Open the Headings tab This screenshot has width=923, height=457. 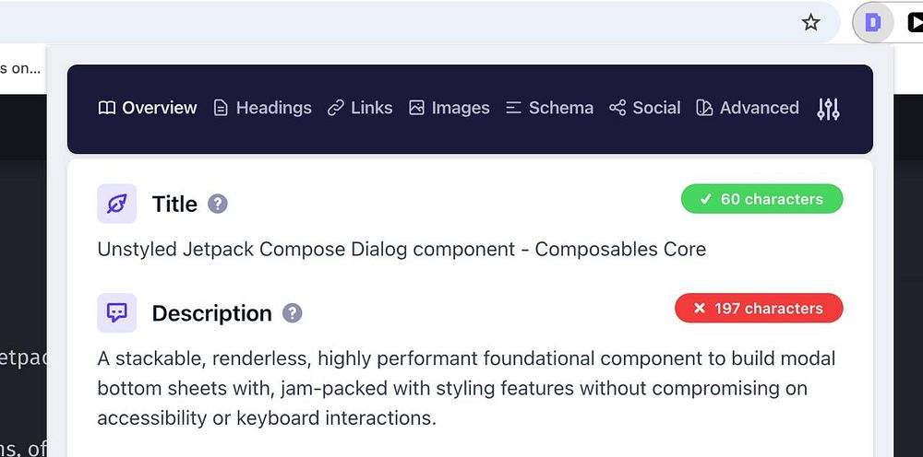point(262,108)
